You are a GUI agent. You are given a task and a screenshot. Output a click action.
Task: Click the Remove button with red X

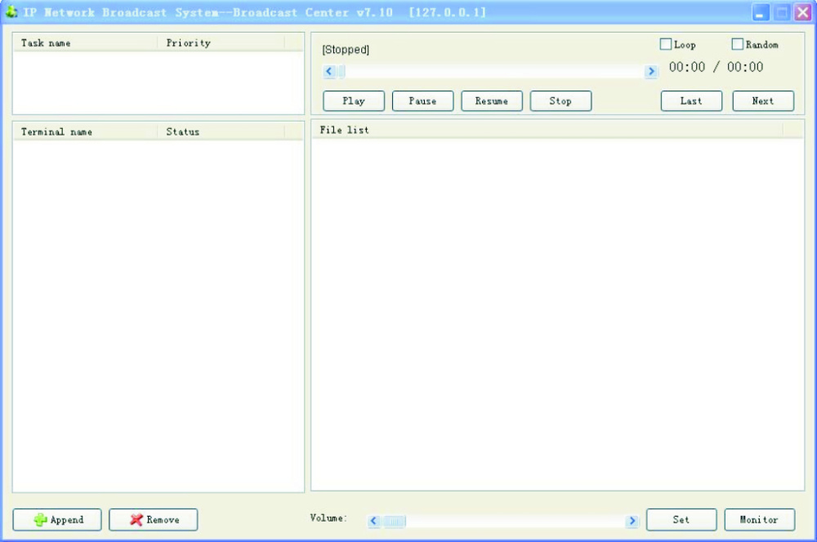[x=153, y=520]
